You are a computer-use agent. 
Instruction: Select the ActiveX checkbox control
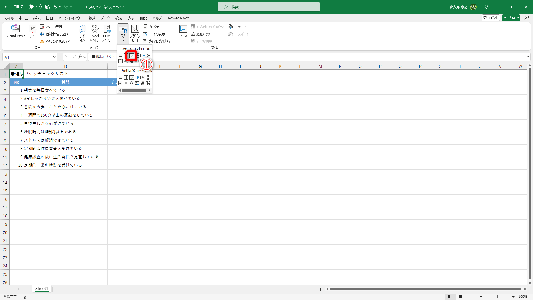click(132, 77)
